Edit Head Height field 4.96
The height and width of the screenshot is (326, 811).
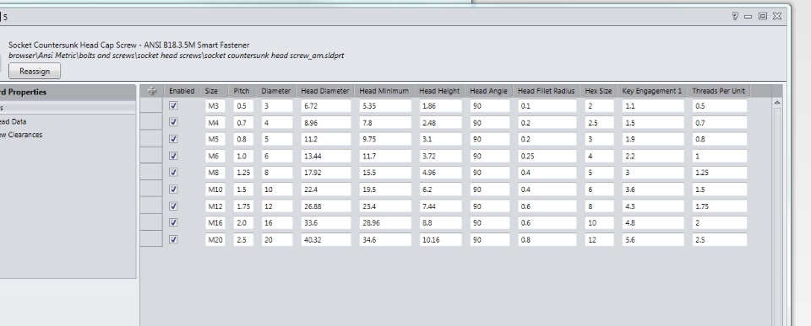[x=441, y=173]
